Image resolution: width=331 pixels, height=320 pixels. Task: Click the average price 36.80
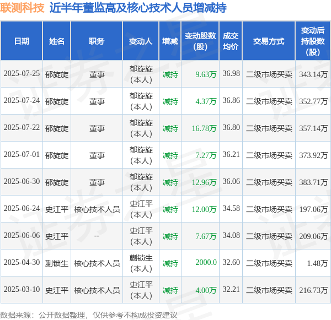(x=231, y=128)
